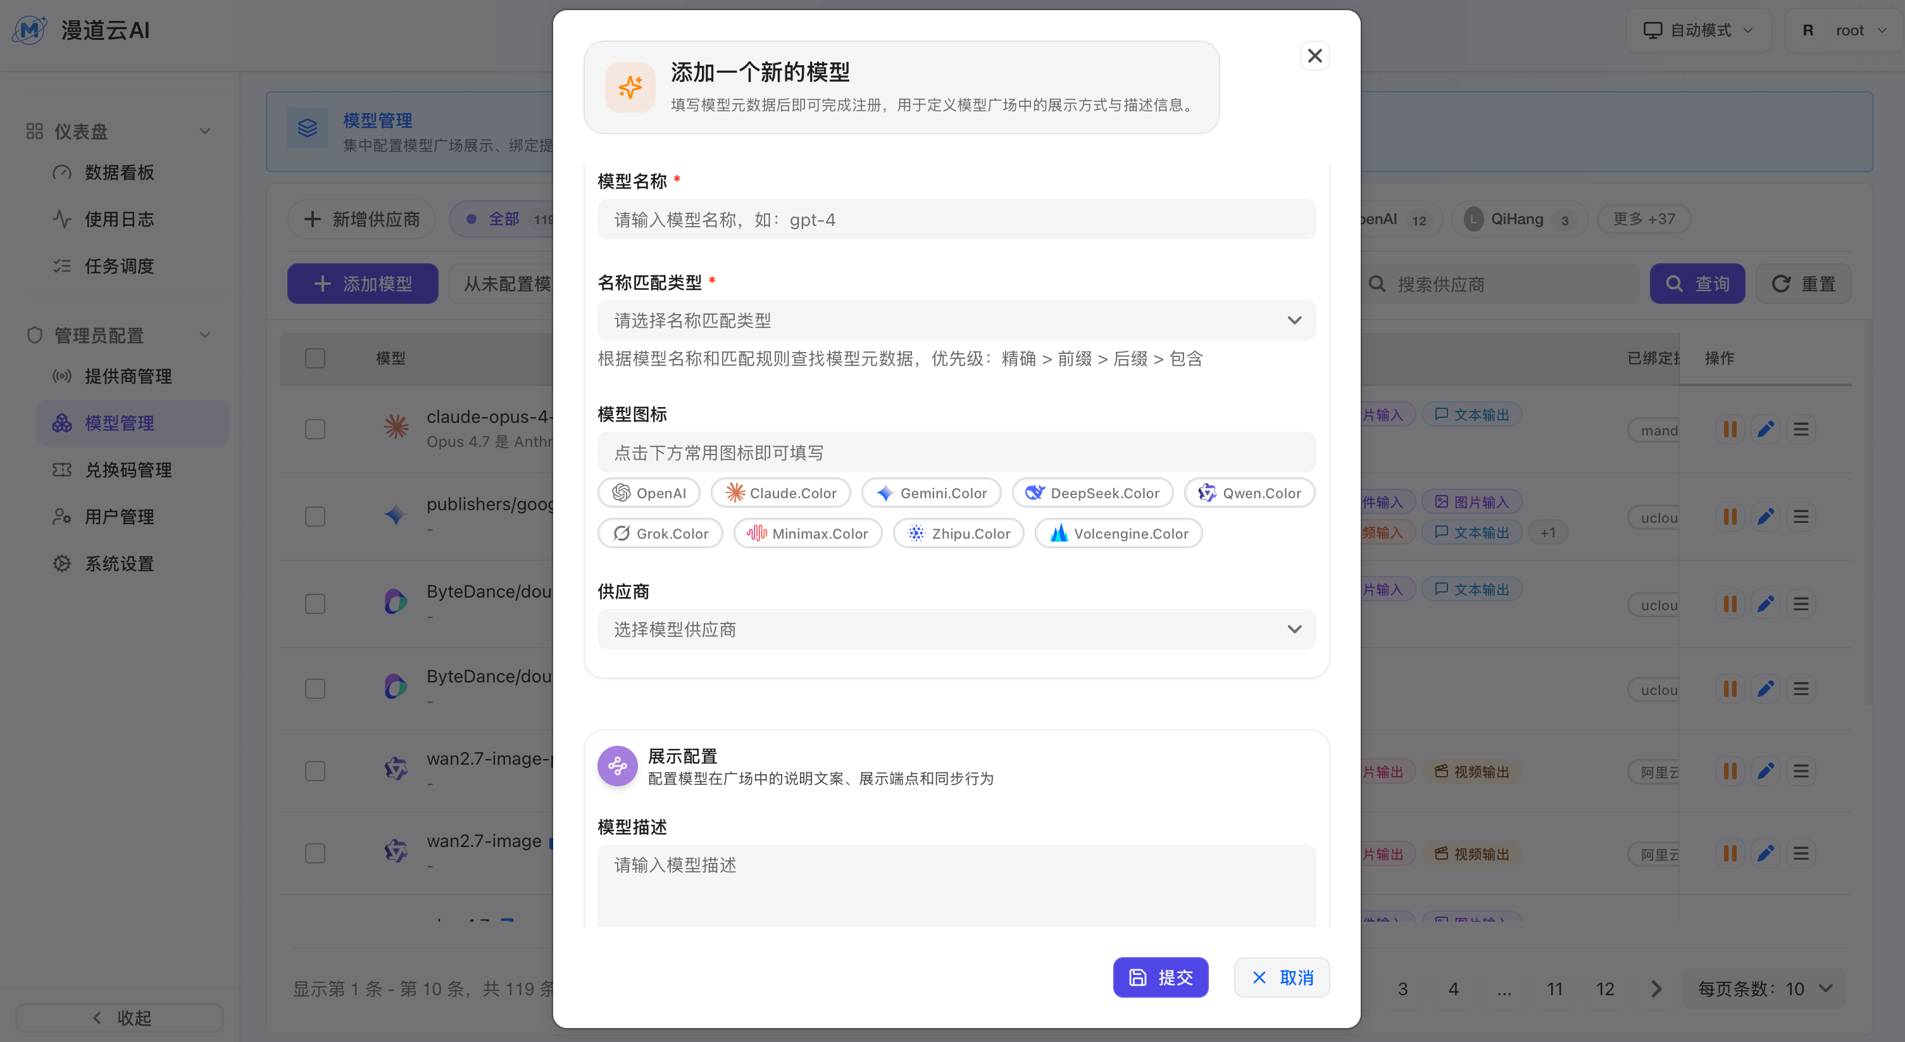Open 模型管理 in the sidebar
This screenshot has width=1905, height=1042.
click(x=132, y=424)
